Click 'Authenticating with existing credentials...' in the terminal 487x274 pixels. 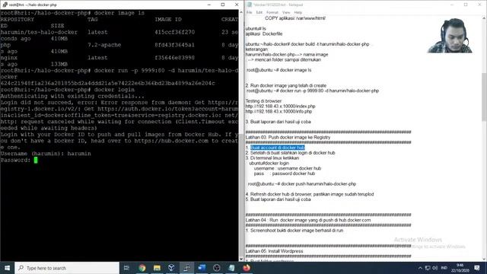72,97
